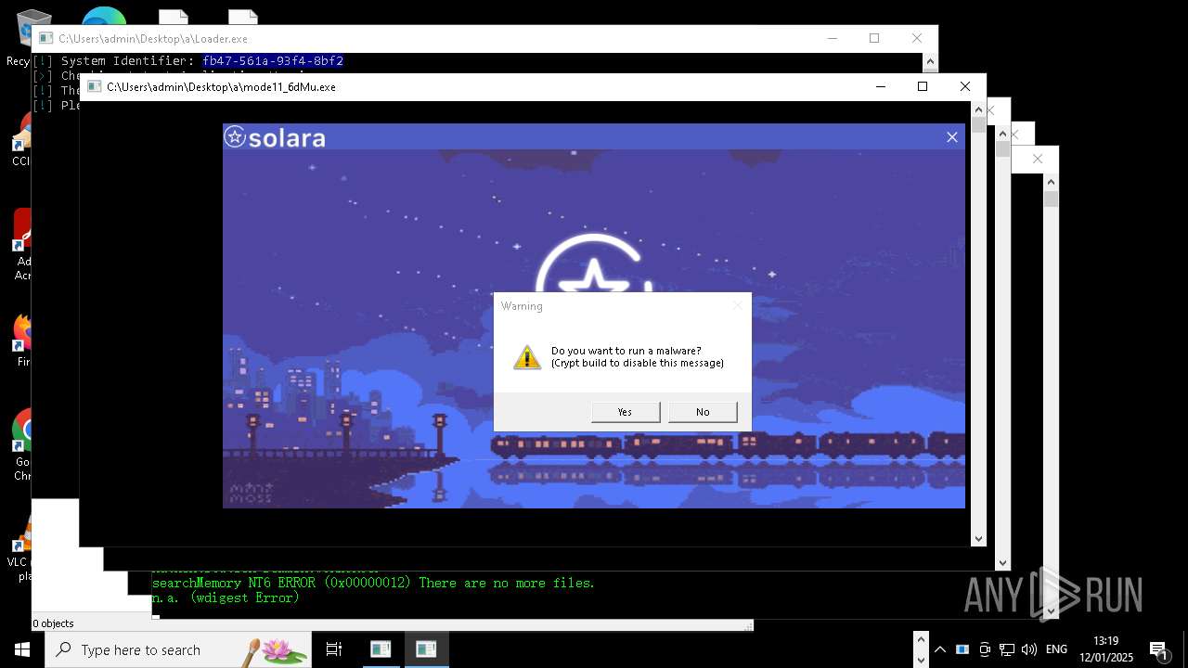Click the highlighted System Identifier value fb47-561a-93f4-8bf2
Viewport: 1188px width, 668px height.
(273, 61)
